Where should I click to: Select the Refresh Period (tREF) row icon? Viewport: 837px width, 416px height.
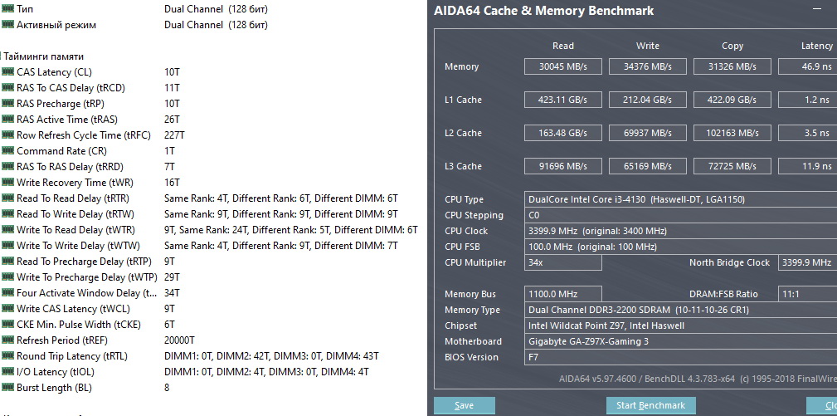(x=8, y=340)
